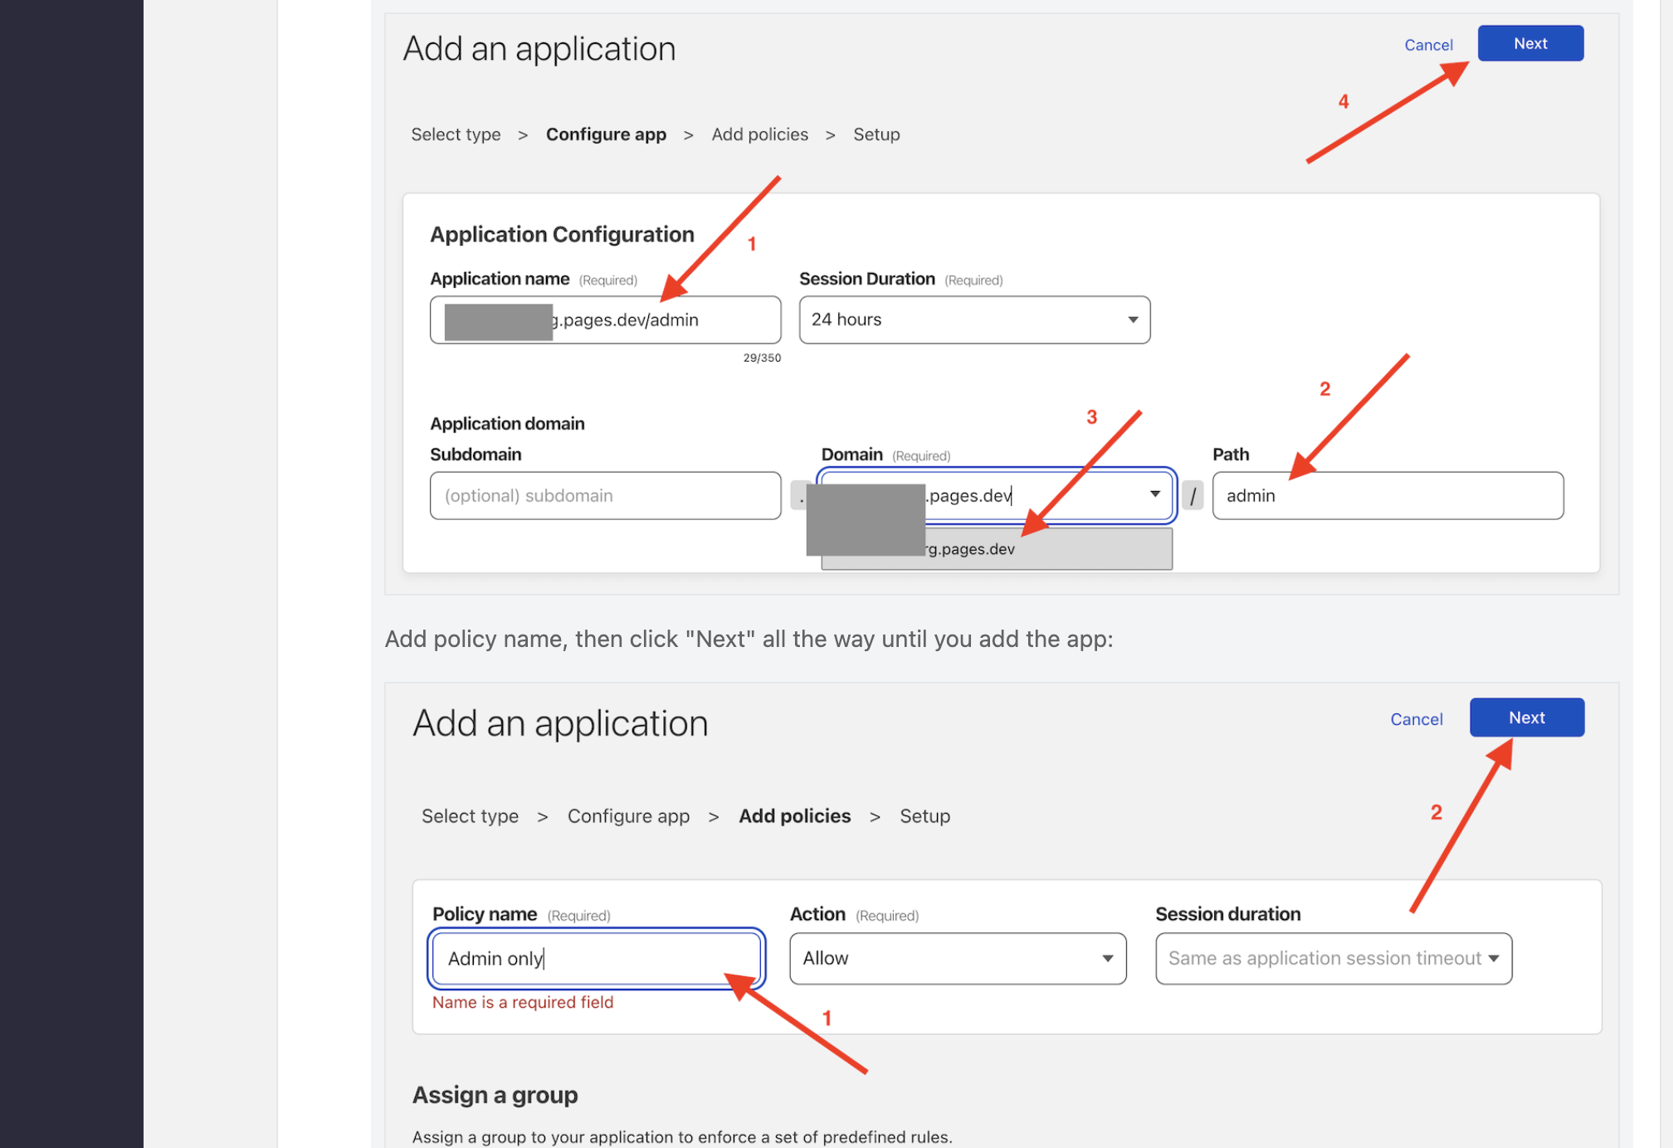Select the pages.dev domain suggestion
The image size is (1673, 1148).
996,548
